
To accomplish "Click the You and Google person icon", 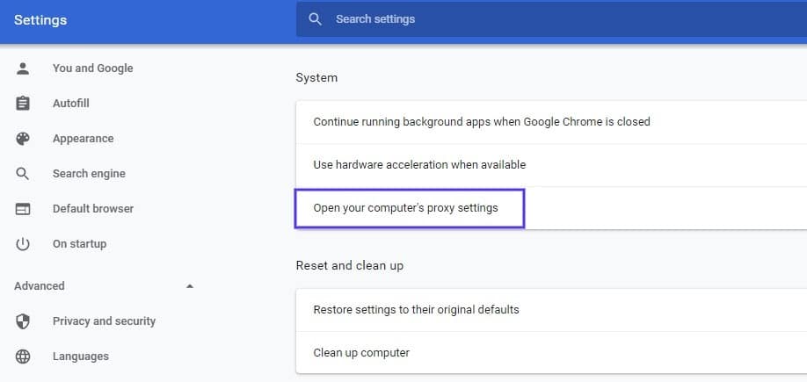I will (x=23, y=68).
